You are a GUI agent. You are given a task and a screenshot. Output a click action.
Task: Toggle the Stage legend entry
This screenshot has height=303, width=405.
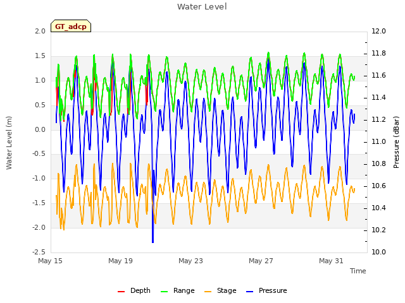[x=220, y=290]
